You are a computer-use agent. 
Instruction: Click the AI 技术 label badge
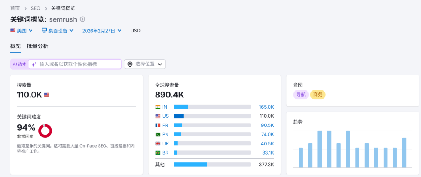[20, 64]
